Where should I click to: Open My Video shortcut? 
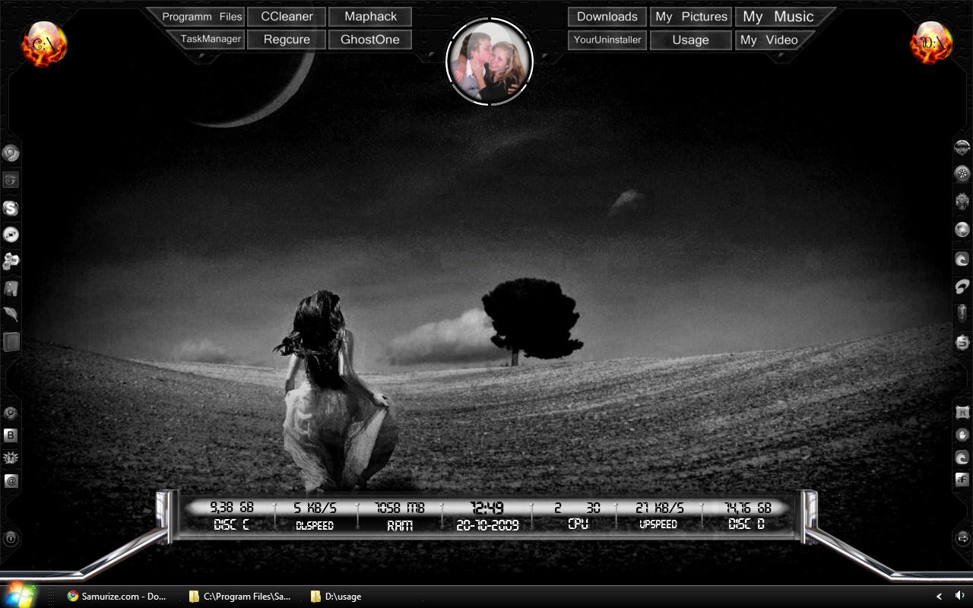pos(769,40)
